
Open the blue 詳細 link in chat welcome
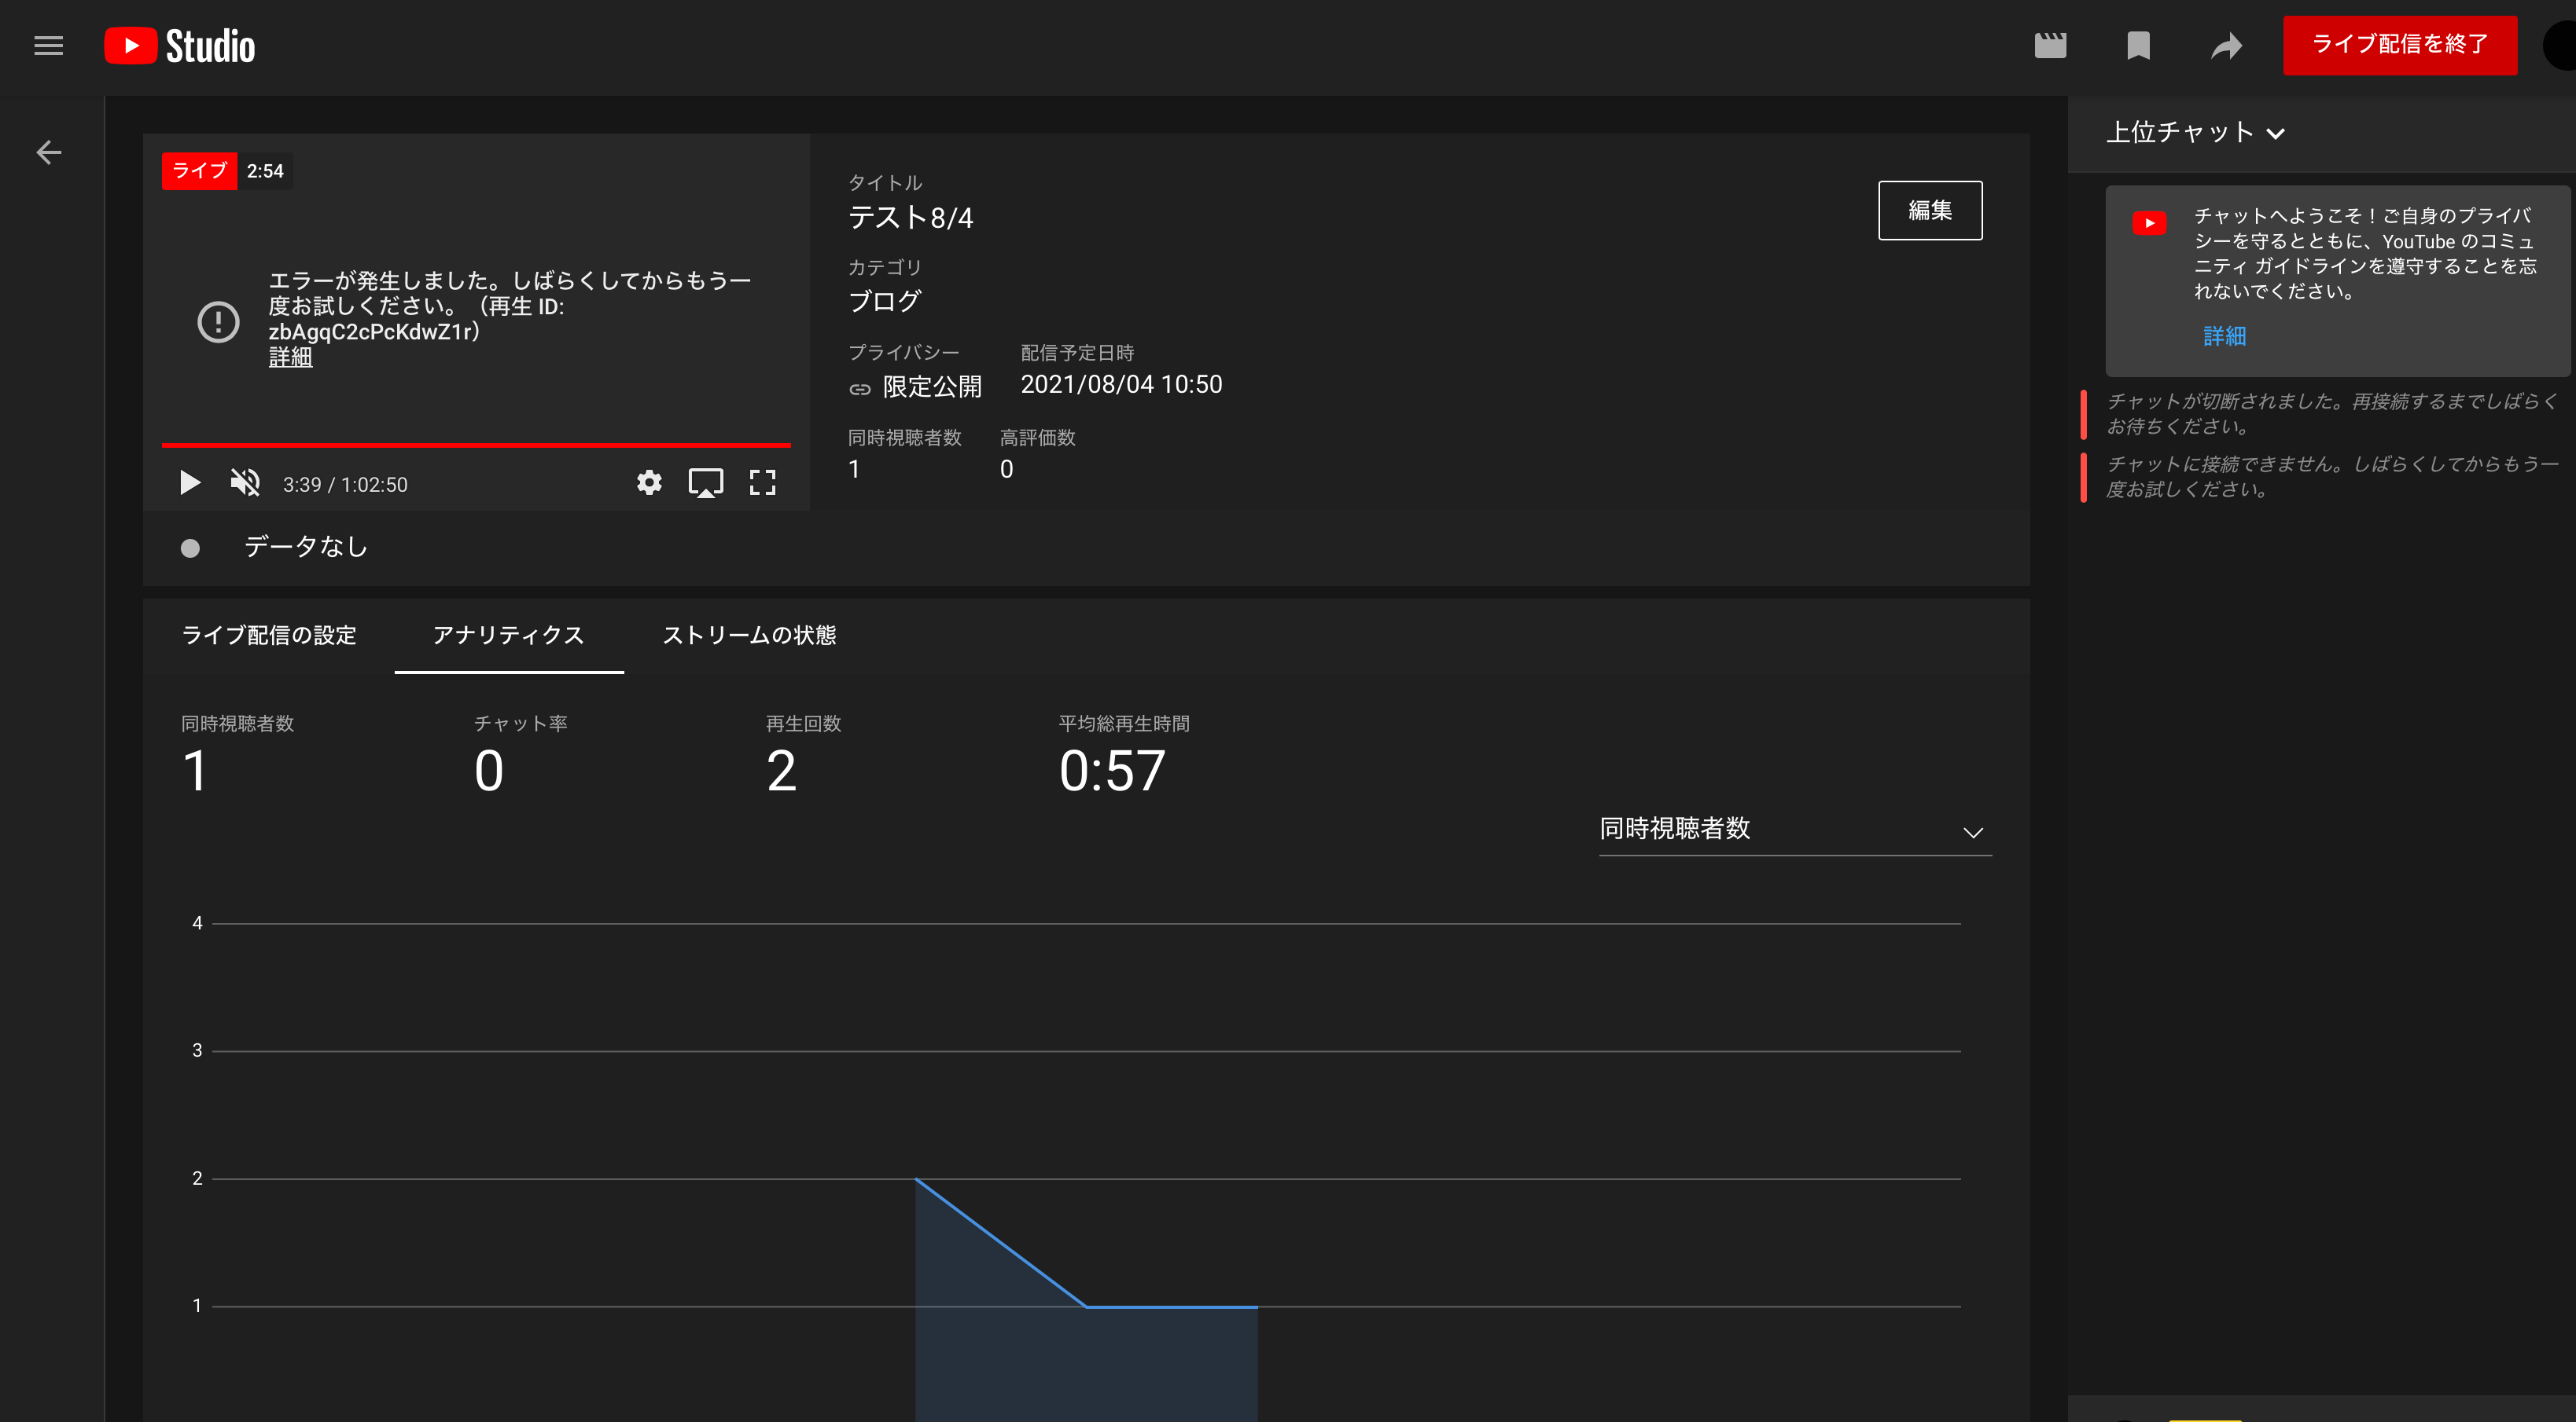[2225, 337]
